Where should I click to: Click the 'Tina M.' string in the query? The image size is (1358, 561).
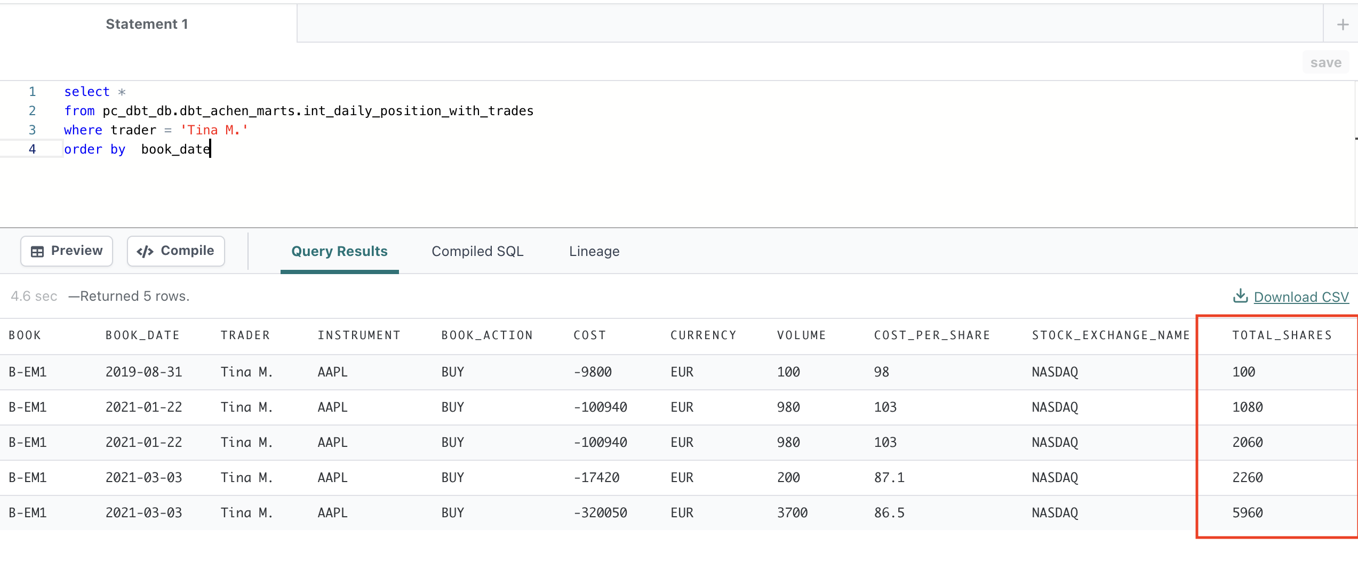coord(214,130)
